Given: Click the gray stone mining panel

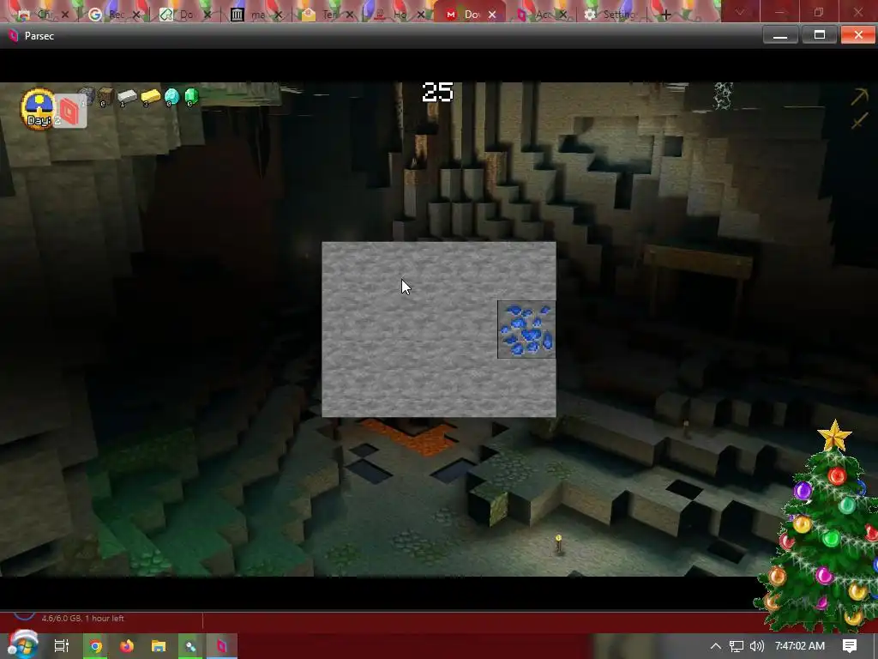Looking at the screenshot, I should [438, 329].
